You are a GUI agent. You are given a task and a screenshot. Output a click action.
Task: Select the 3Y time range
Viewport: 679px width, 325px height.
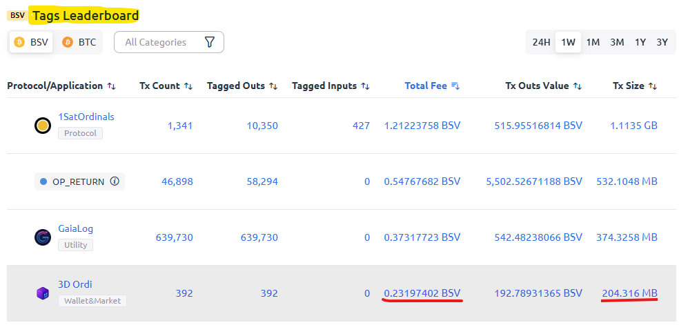point(662,42)
